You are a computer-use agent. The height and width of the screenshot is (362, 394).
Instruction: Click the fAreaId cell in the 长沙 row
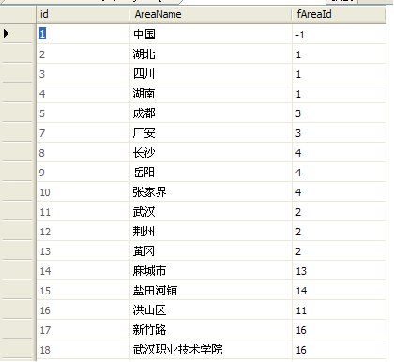tap(339, 153)
